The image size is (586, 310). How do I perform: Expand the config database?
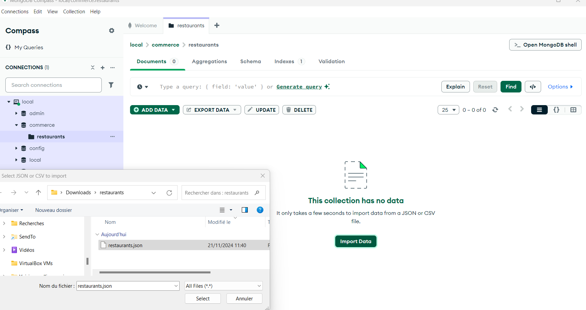(x=16, y=148)
